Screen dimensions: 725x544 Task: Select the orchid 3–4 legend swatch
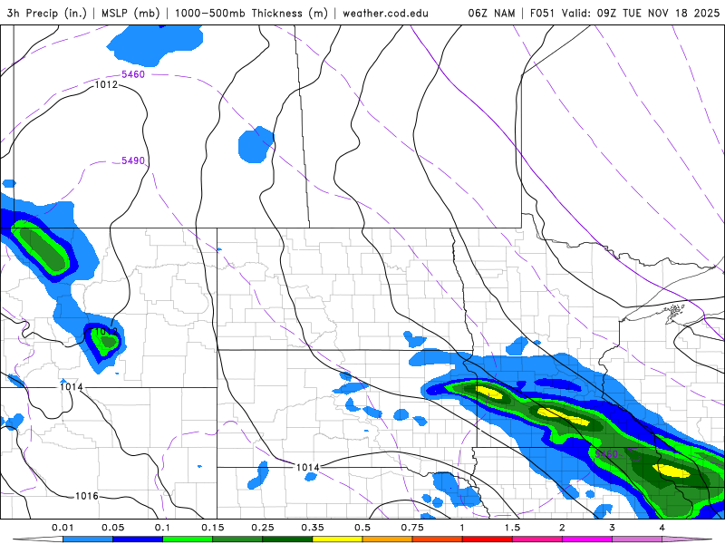[x=637, y=539]
